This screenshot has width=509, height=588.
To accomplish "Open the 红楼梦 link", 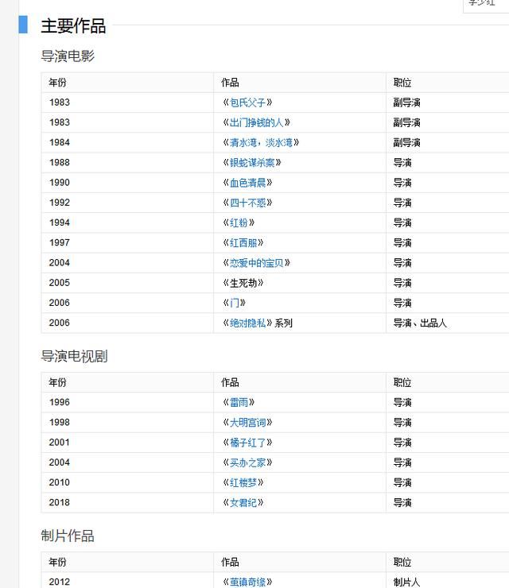I will point(243,482).
